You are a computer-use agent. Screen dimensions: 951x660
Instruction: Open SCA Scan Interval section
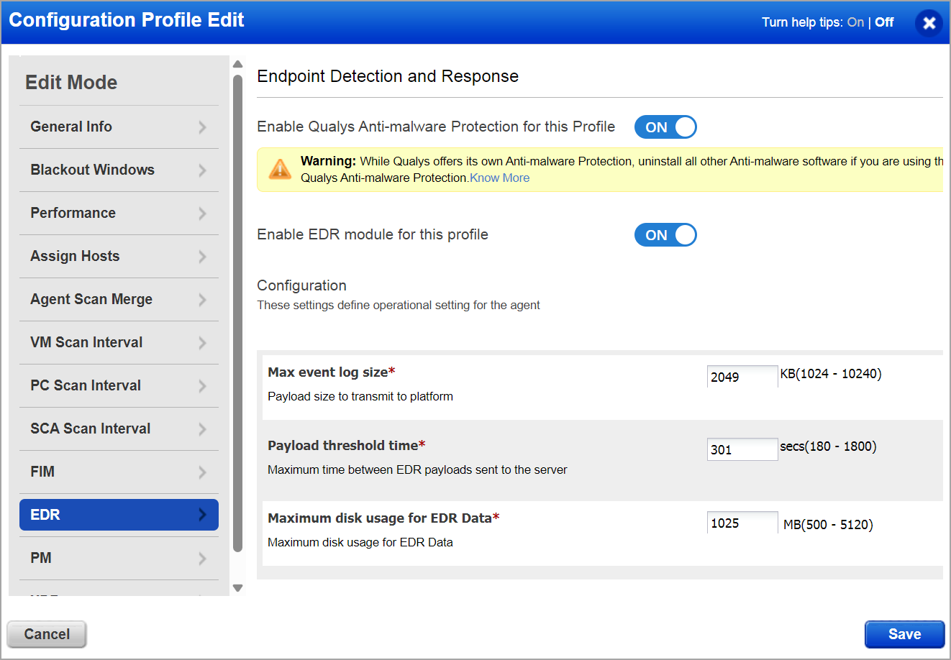pyautogui.click(x=119, y=428)
